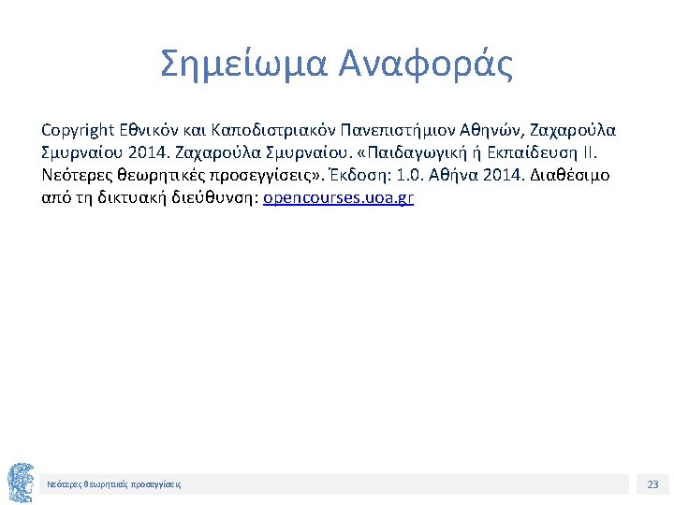Click slide number 23

pos(652,484)
